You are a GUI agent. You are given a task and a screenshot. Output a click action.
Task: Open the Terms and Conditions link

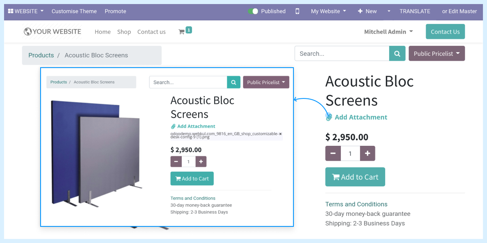coord(356,204)
